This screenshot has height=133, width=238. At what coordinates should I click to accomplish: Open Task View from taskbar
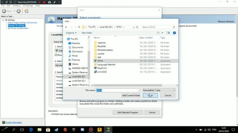pyautogui.click(x=22, y=130)
